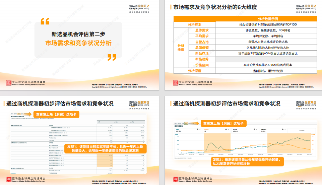Image resolution: width=322 pixels, height=185 pixels.
Task: Click orange subtitle 市场需求和竞争状况分析
Action: pyautogui.click(x=78, y=43)
